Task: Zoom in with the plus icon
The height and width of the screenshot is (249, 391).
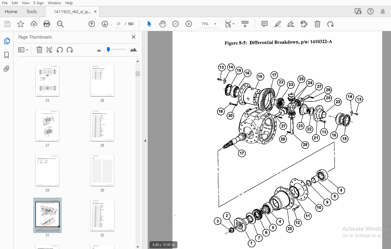Action: pos(189,24)
